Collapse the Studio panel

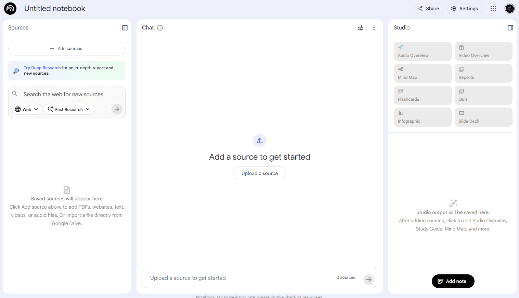point(510,28)
